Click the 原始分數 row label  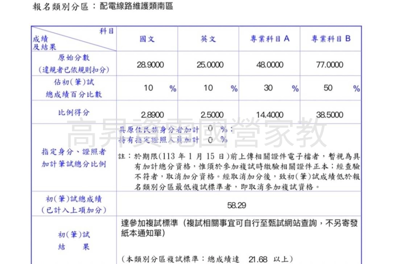[74, 58]
